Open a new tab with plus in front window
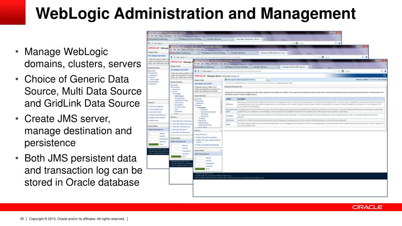402x226 pixels. coord(310,67)
